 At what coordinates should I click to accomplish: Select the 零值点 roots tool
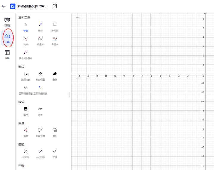(55, 41)
